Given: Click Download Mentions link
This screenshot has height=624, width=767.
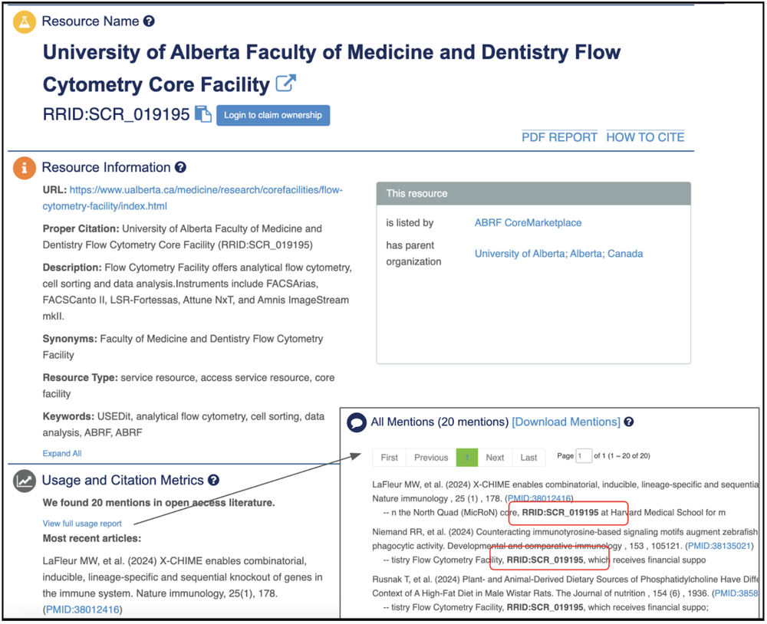Looking at the screenshot, I should 566,422.
